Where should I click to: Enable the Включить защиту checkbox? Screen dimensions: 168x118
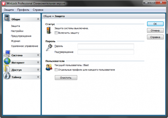56,33
